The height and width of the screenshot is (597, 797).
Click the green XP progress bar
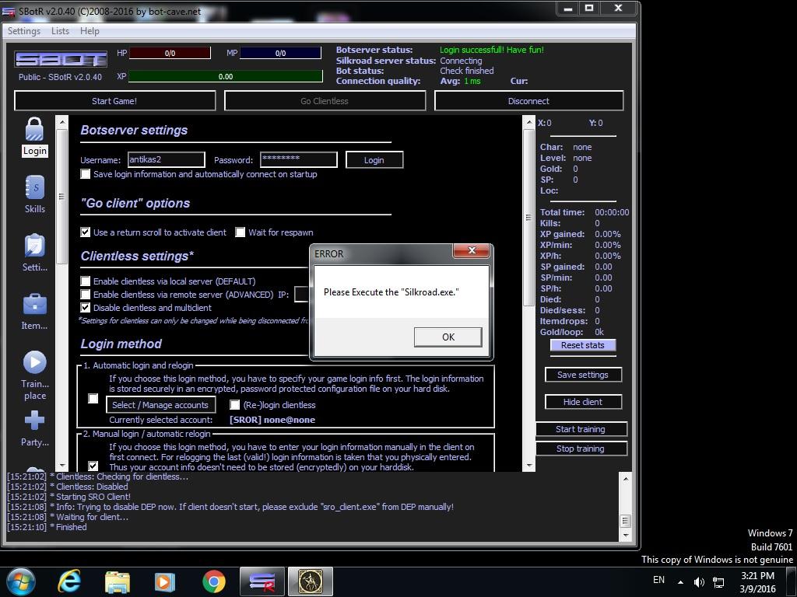click(226, 76)
